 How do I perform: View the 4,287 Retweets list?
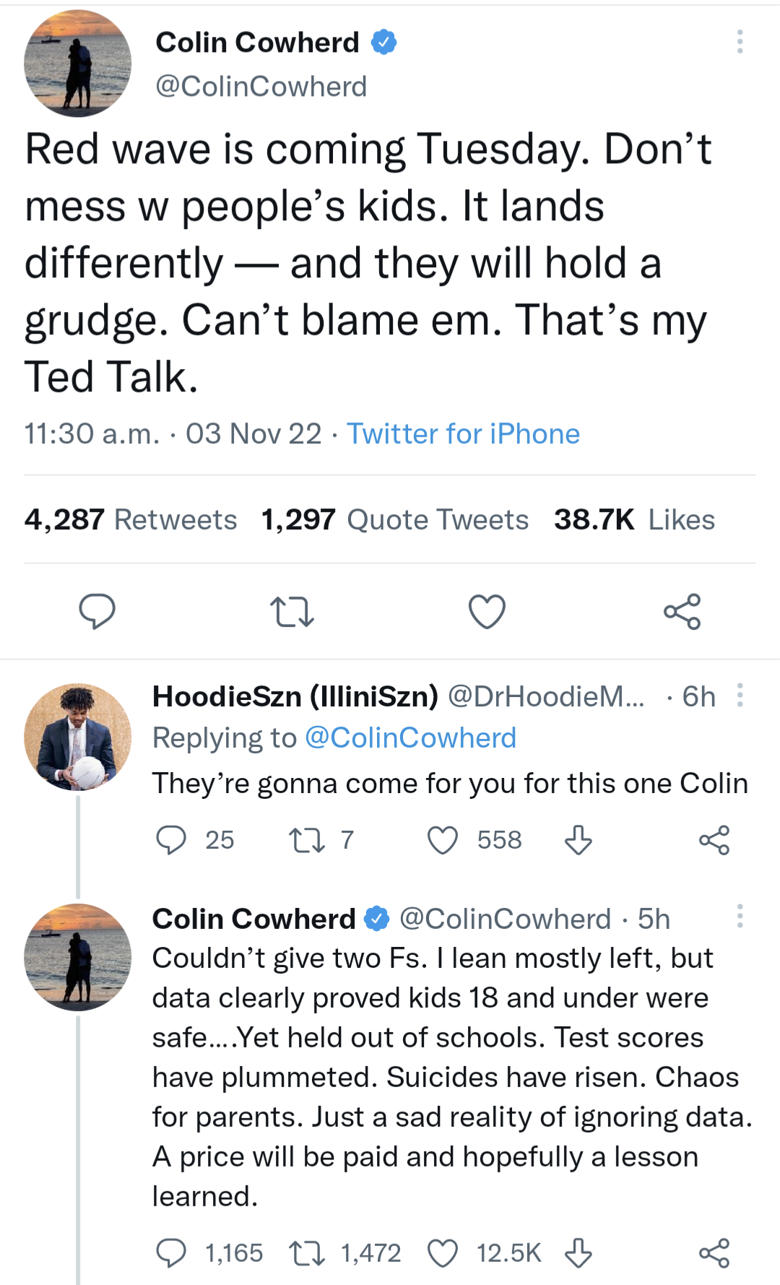[131, 520]
